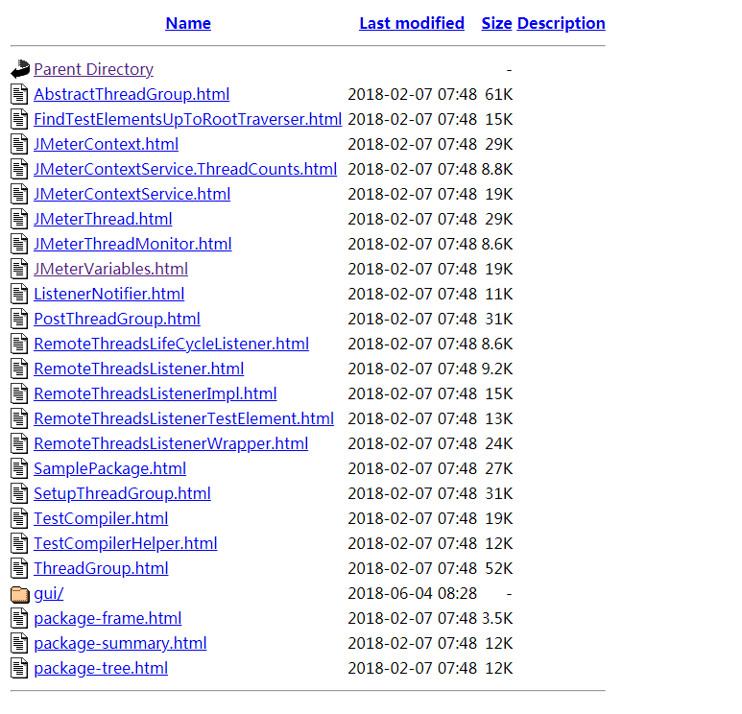Viewport: 742px width, 714px height.
Task: Open package-summary.html link
Action: pos(120,643)
